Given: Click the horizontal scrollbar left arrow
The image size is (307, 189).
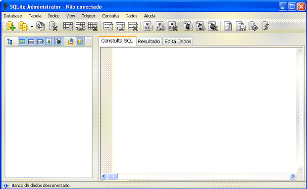Looking at the screenshot, I should tap(104, 176).
